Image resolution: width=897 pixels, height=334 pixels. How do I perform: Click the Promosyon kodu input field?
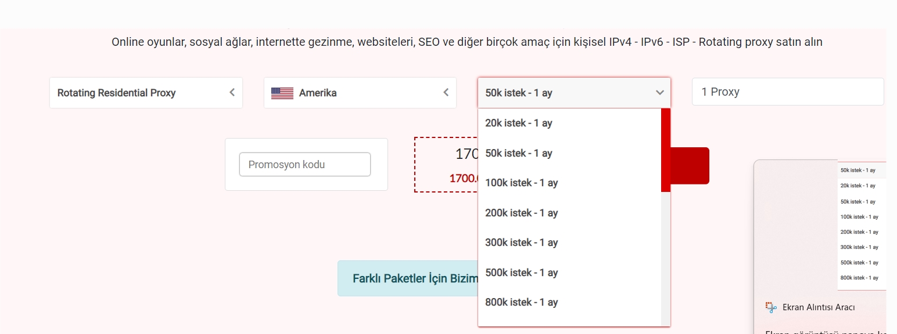[305, 165]
